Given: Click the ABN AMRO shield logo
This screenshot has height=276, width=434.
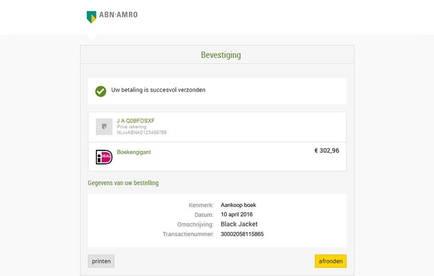Looking at the screenshot, I should [x=91, y=17].
